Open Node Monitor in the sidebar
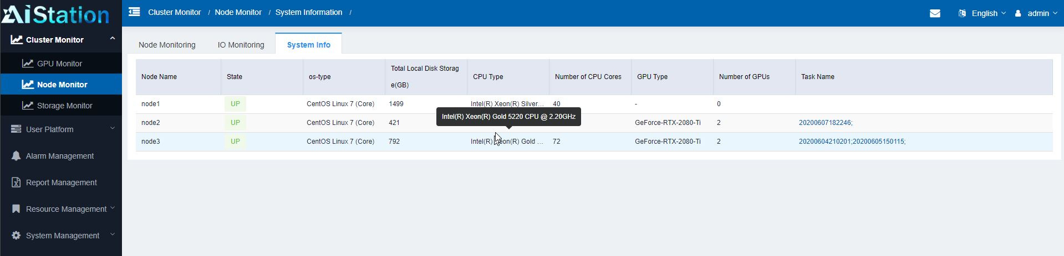The height and width of the screenshot is (256, 1064). (x=61, y=85)
